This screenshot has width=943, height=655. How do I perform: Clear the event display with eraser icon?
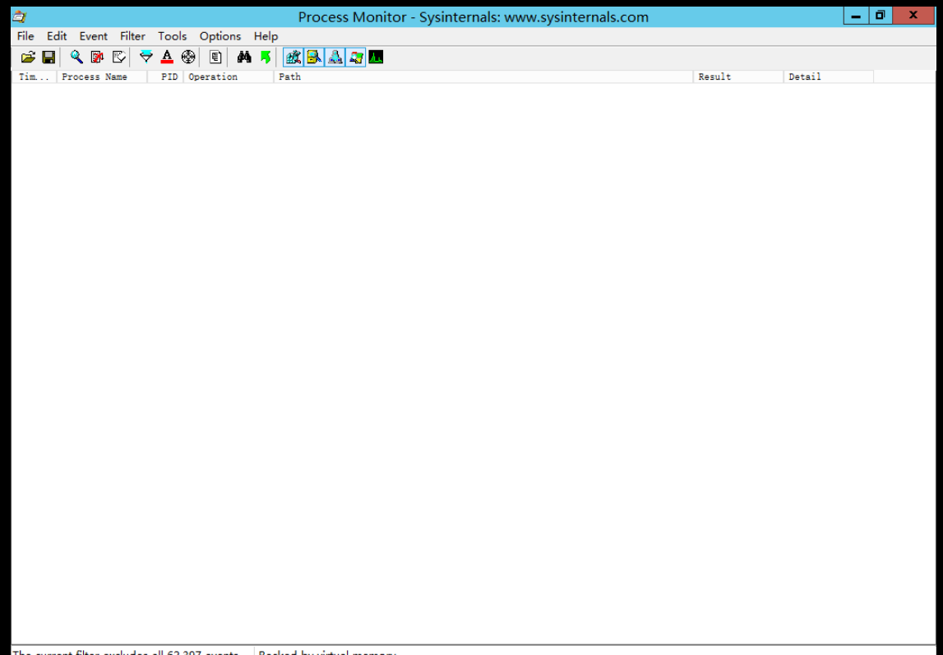click(119, 57)
